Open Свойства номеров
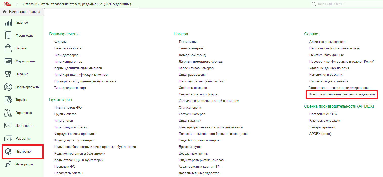Image resolution: width=383 pixels, height=177 pixels. pyautogui.click(x=193, y=88)
